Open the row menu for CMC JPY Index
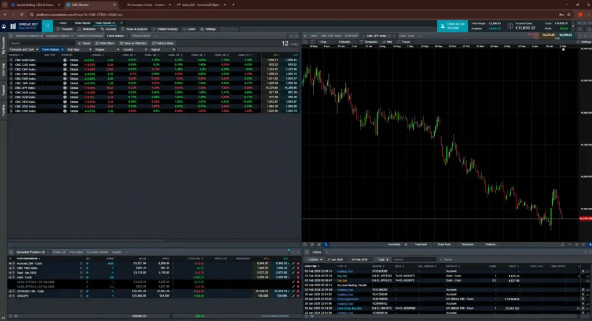This screenshot has height=321, width=592. tap(11, 88)
